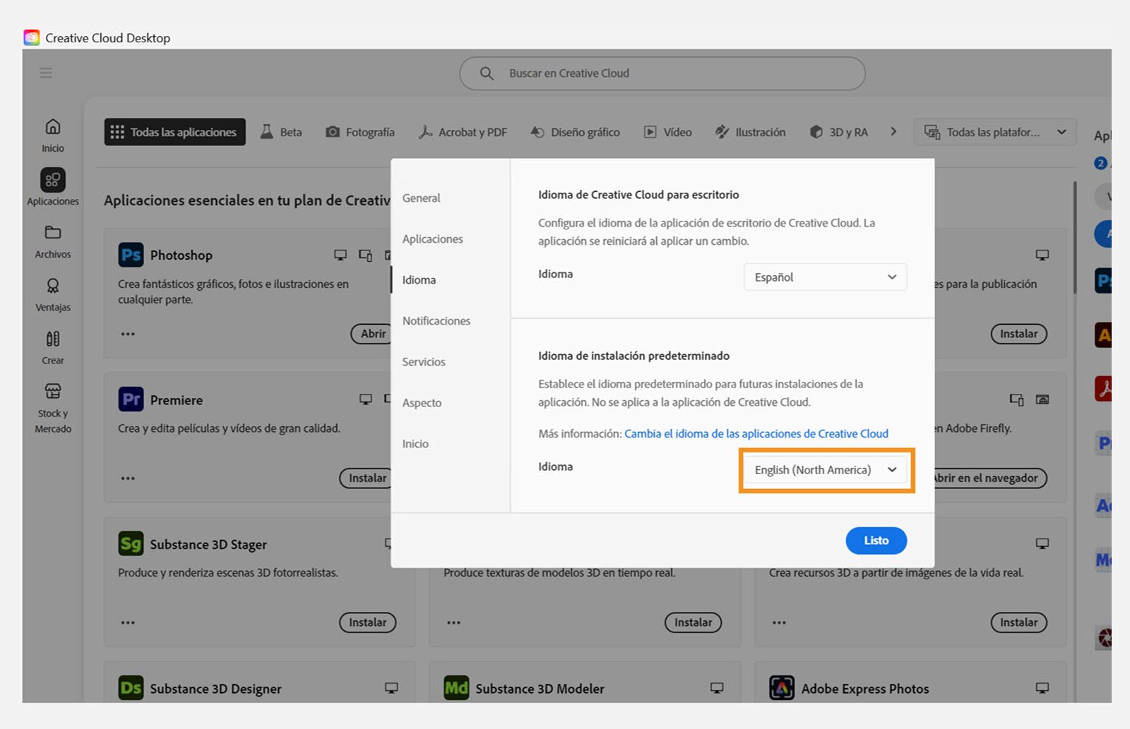Go to Inicio in sidebar
Image resolution: width=1130 pixels, height=729 pixels.
pyautogui.click(x=53, y=135)
